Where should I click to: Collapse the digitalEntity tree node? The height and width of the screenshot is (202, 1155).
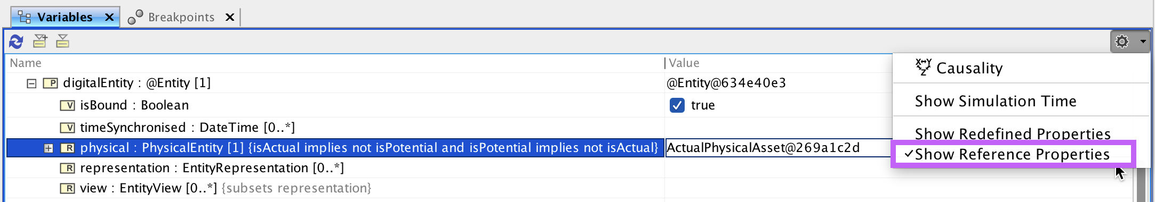31,83
